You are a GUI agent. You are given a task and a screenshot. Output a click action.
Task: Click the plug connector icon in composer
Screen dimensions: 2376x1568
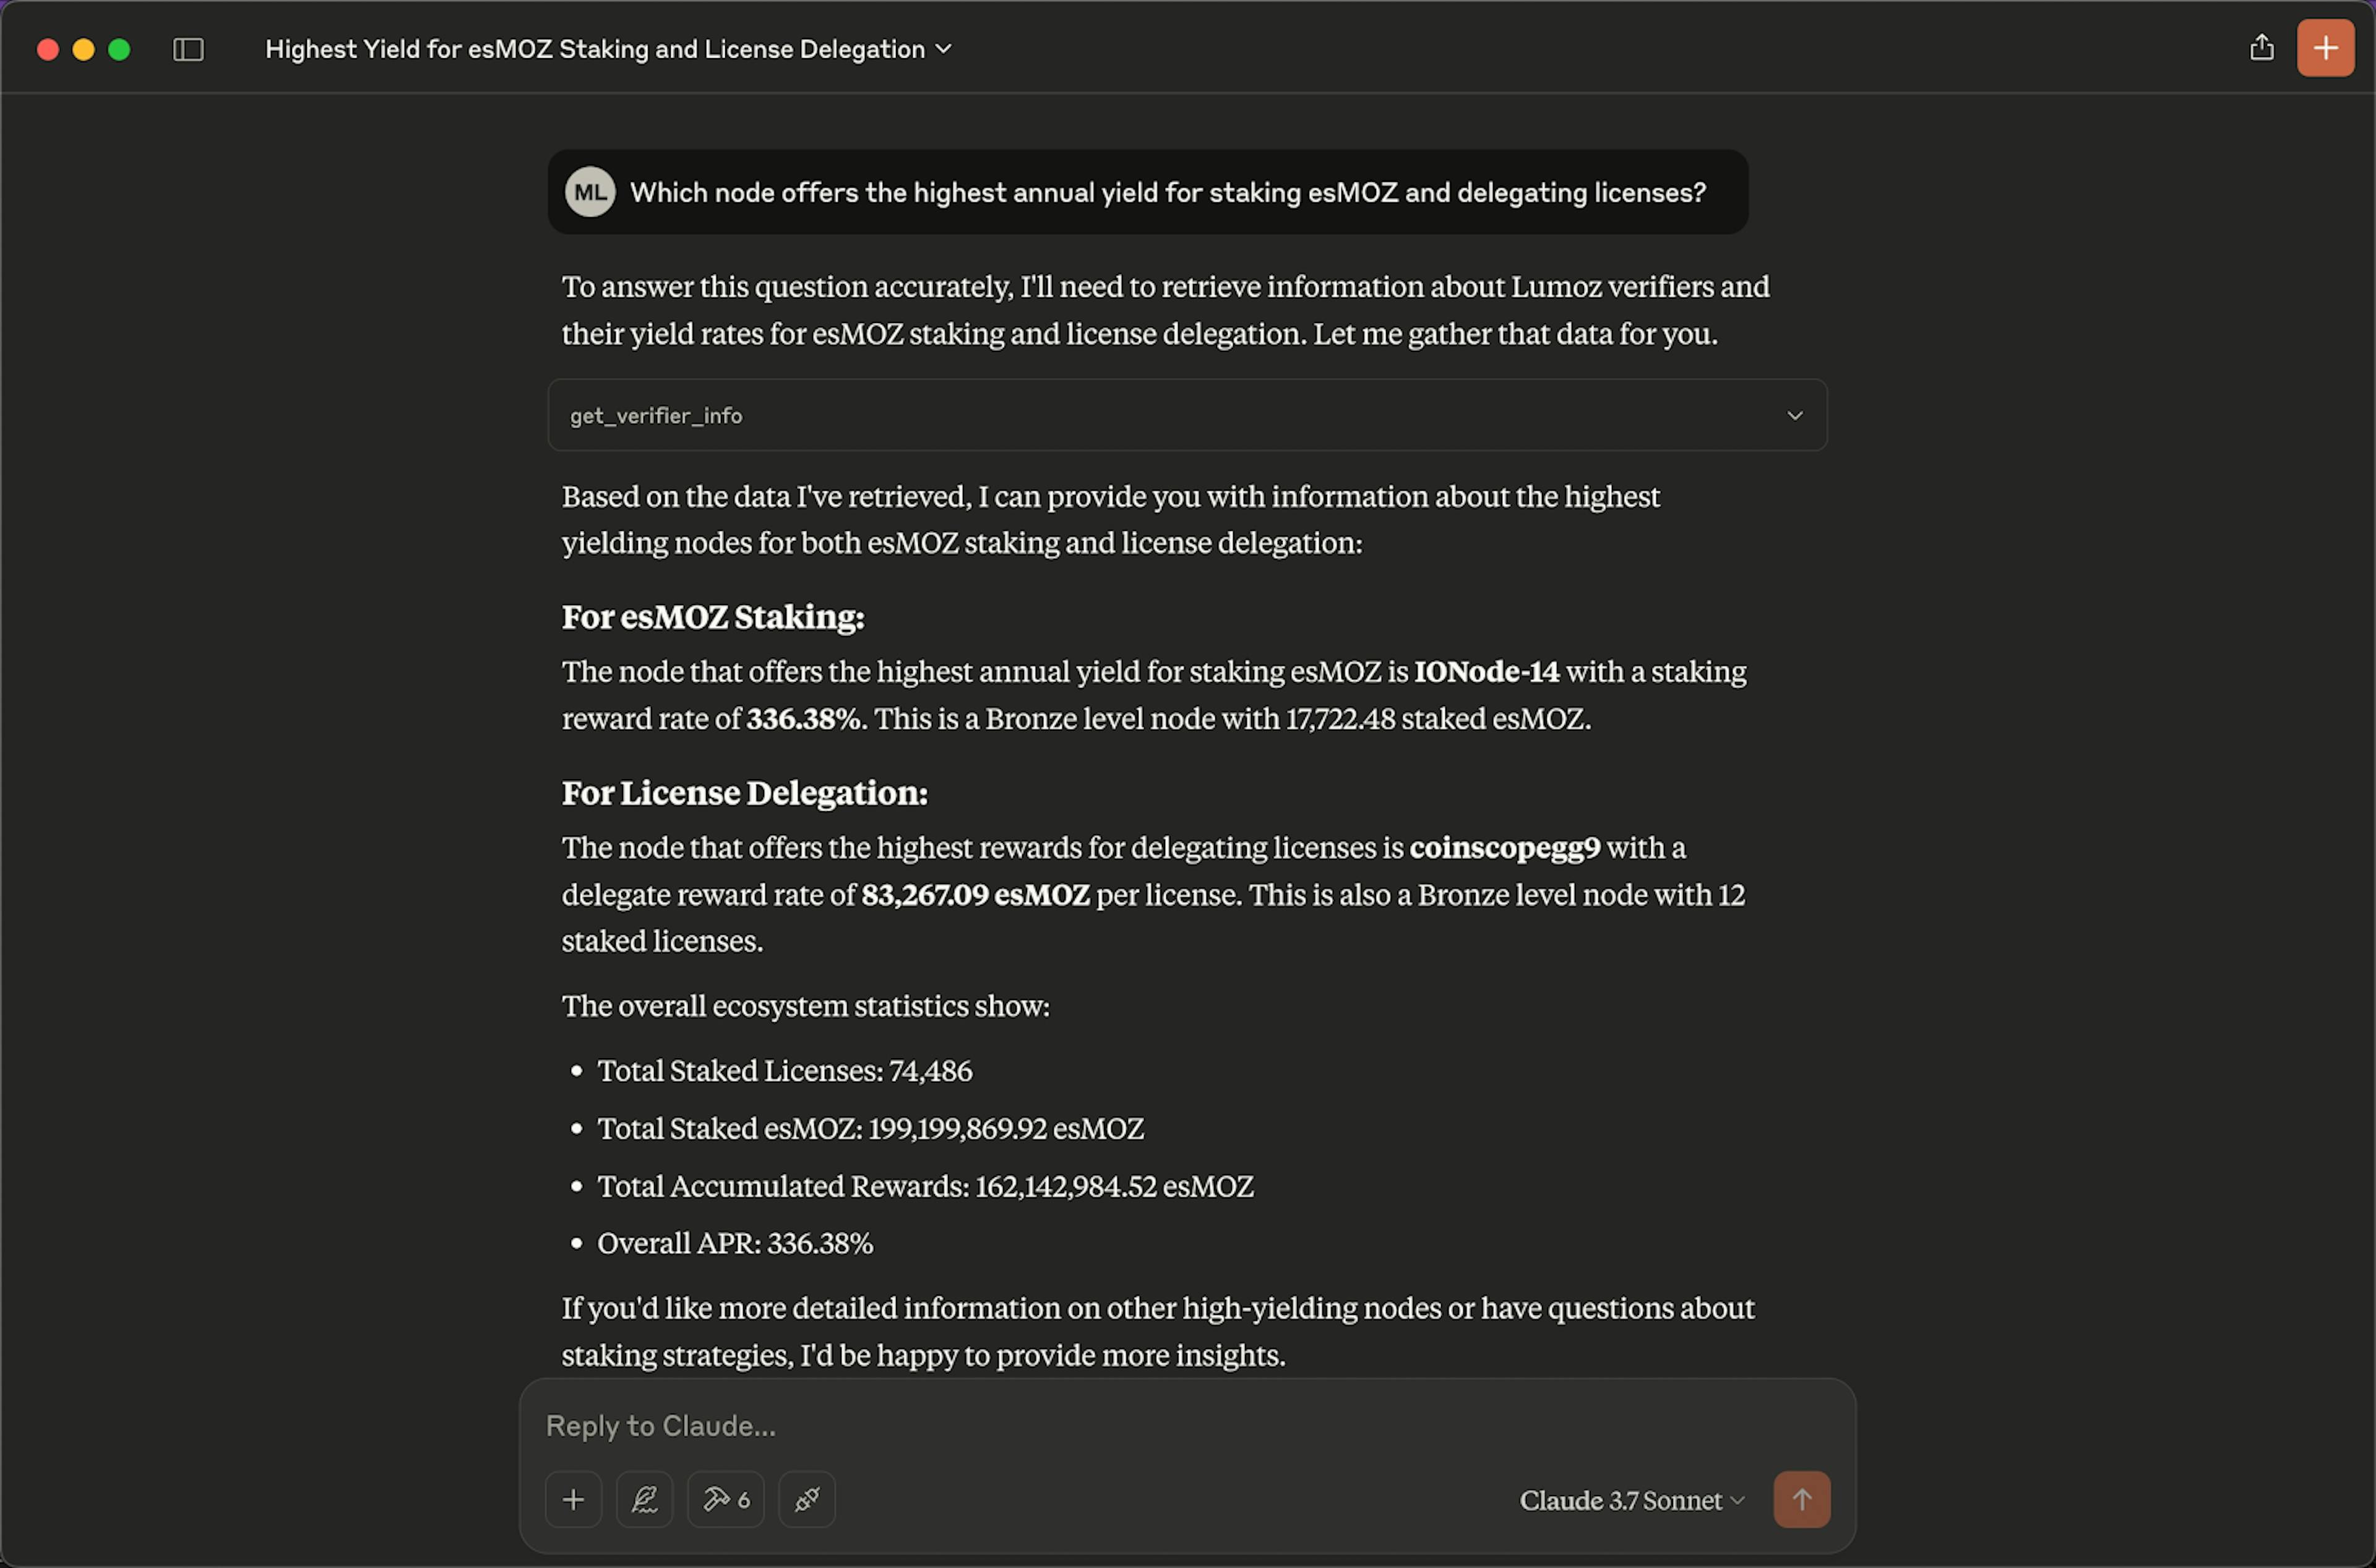coord(806,1499)
